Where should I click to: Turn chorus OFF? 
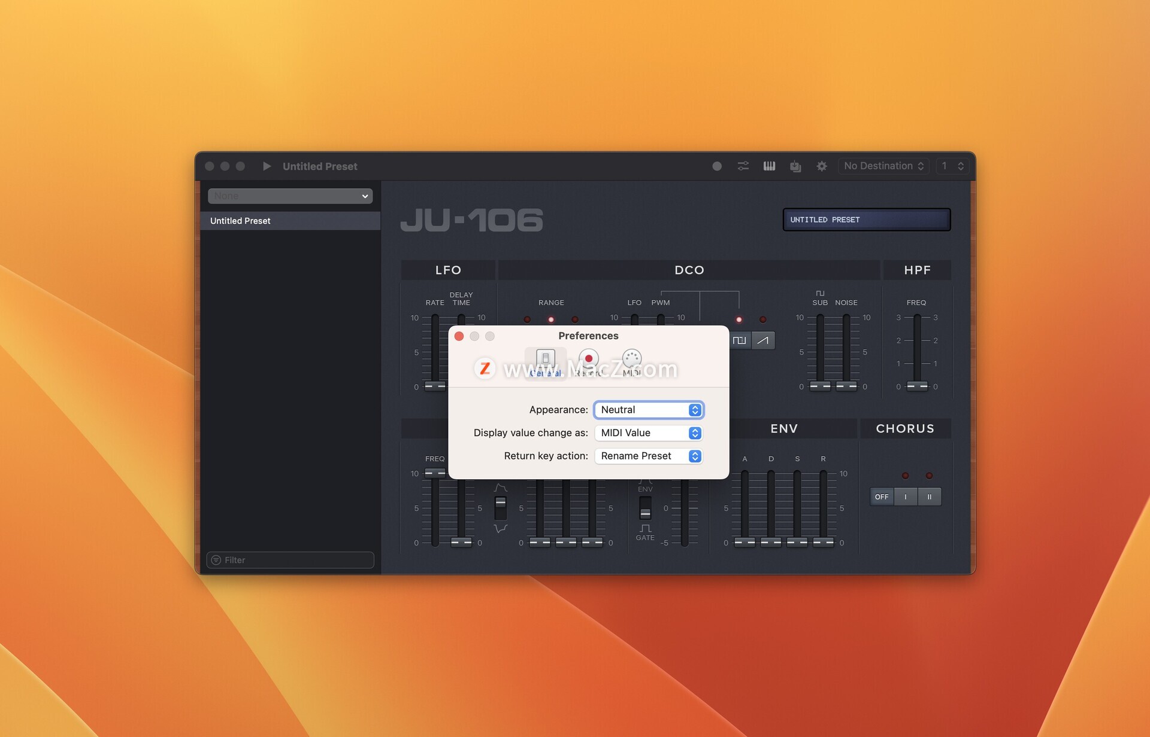coord(882,497)
